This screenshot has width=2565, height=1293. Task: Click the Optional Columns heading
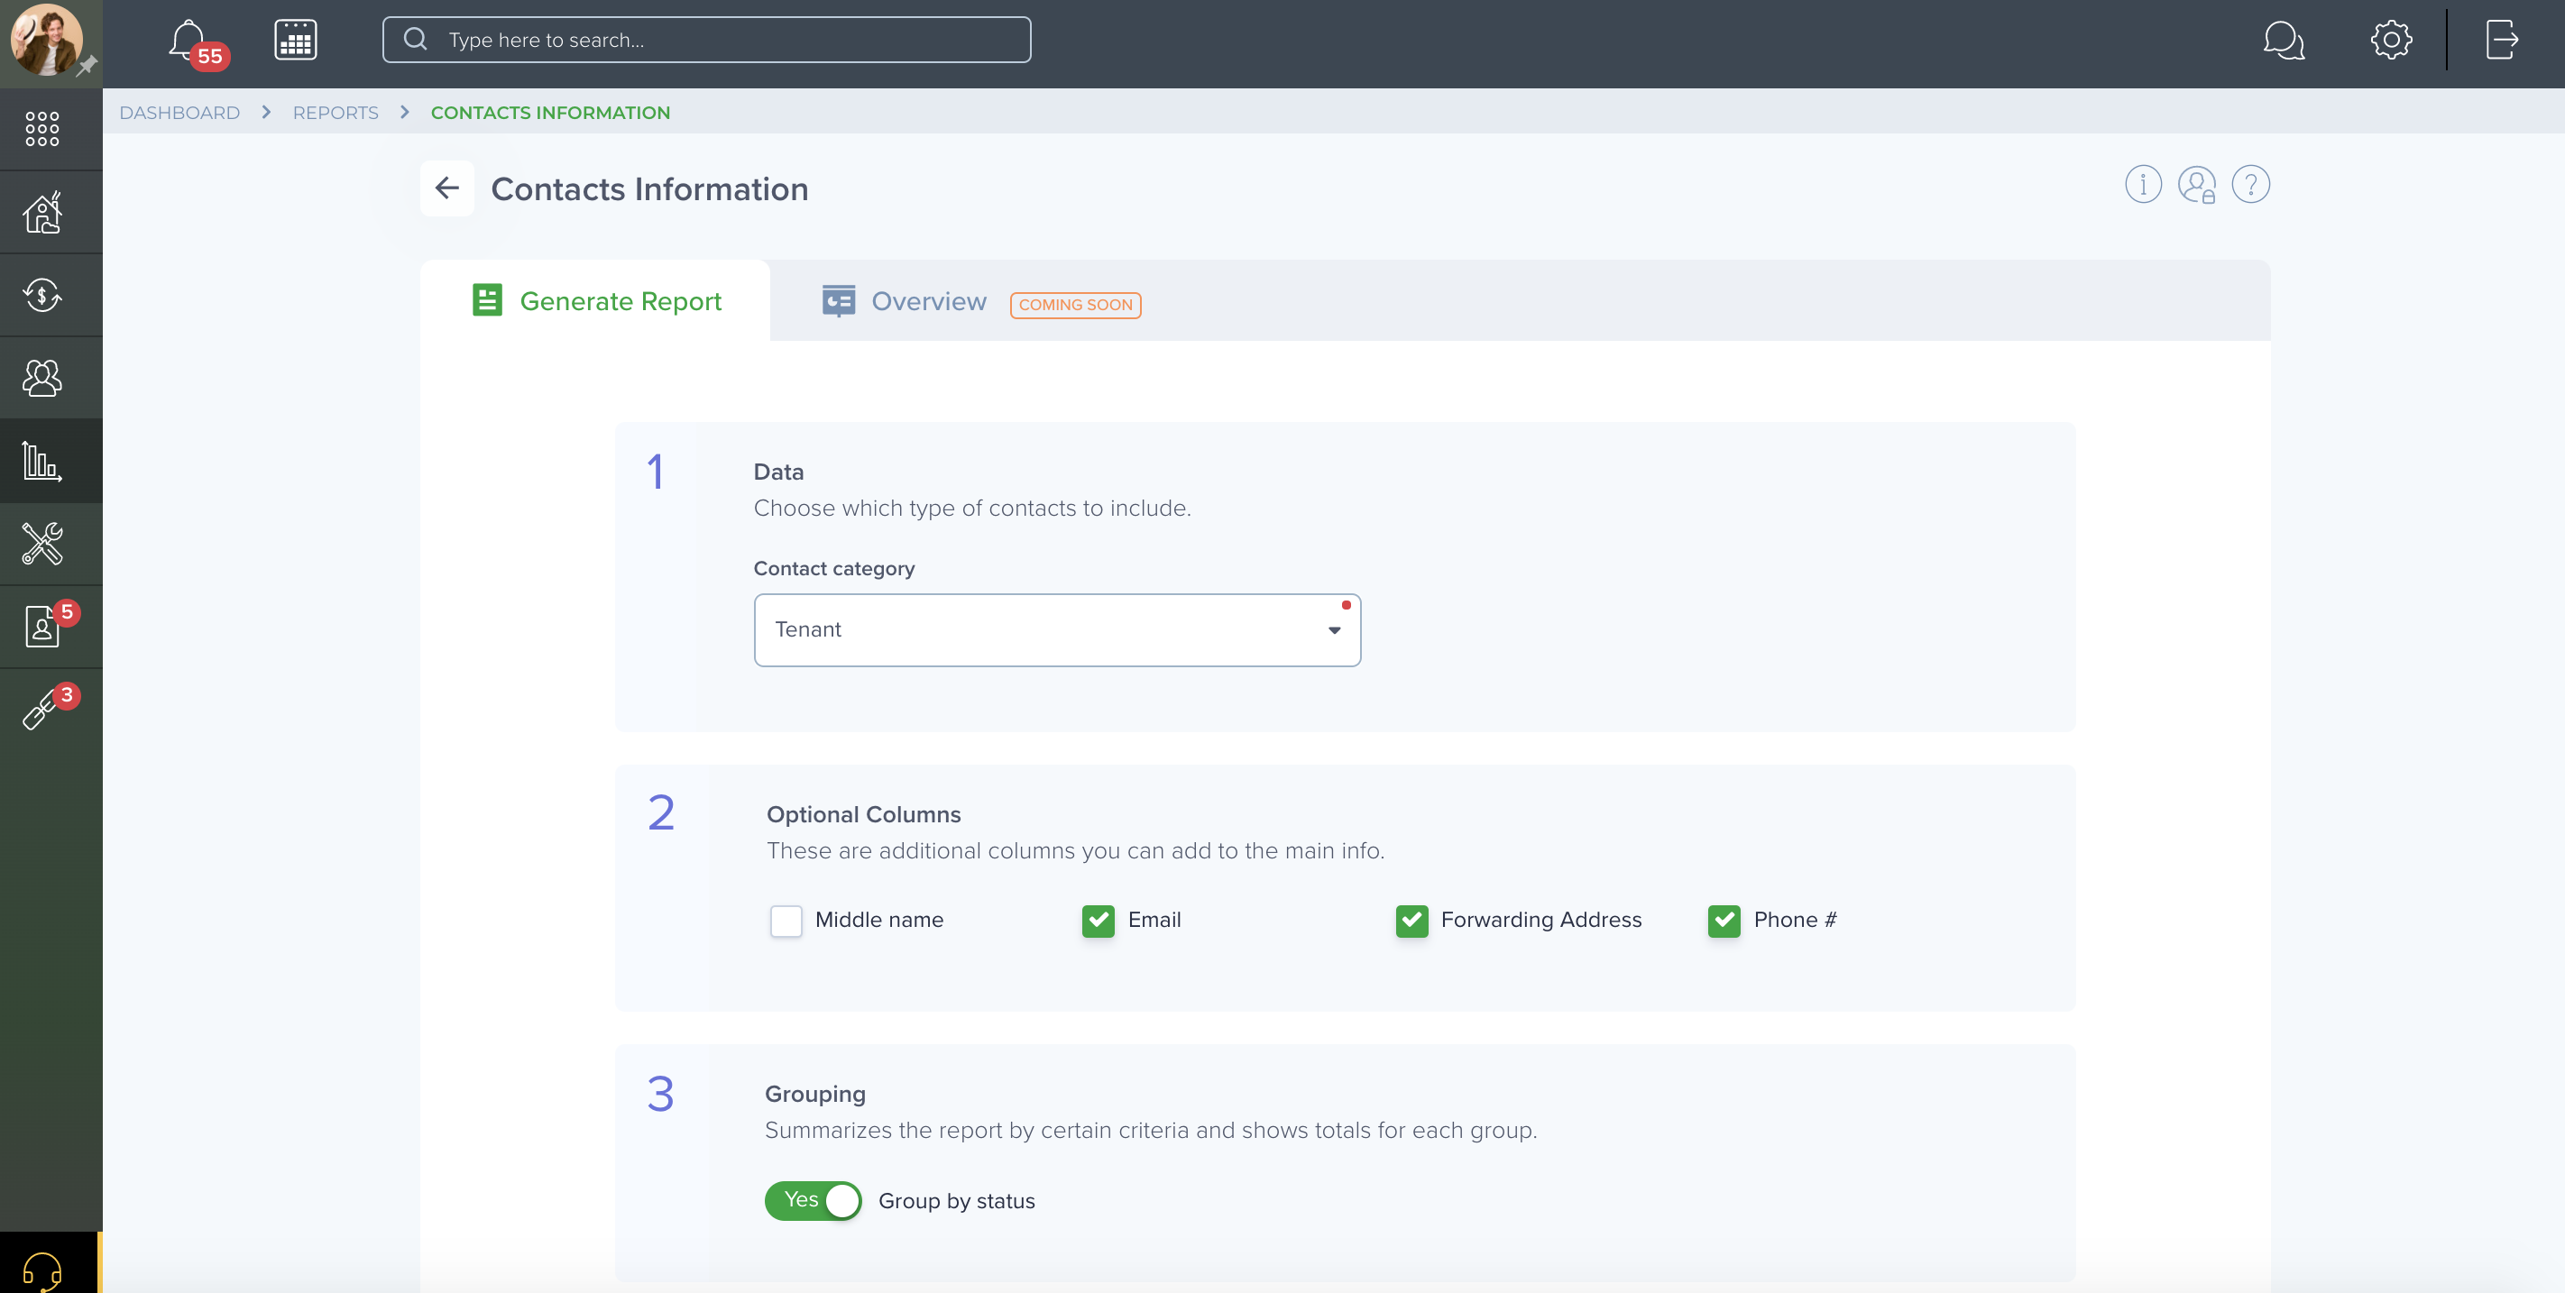click(x=863, y=814)
